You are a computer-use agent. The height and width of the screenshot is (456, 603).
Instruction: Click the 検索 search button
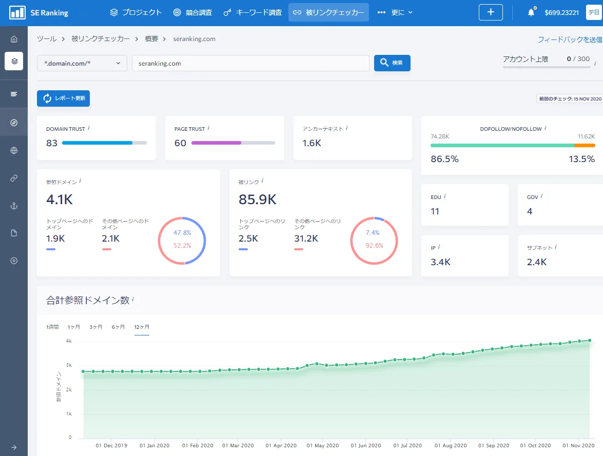tap(392, 63)
